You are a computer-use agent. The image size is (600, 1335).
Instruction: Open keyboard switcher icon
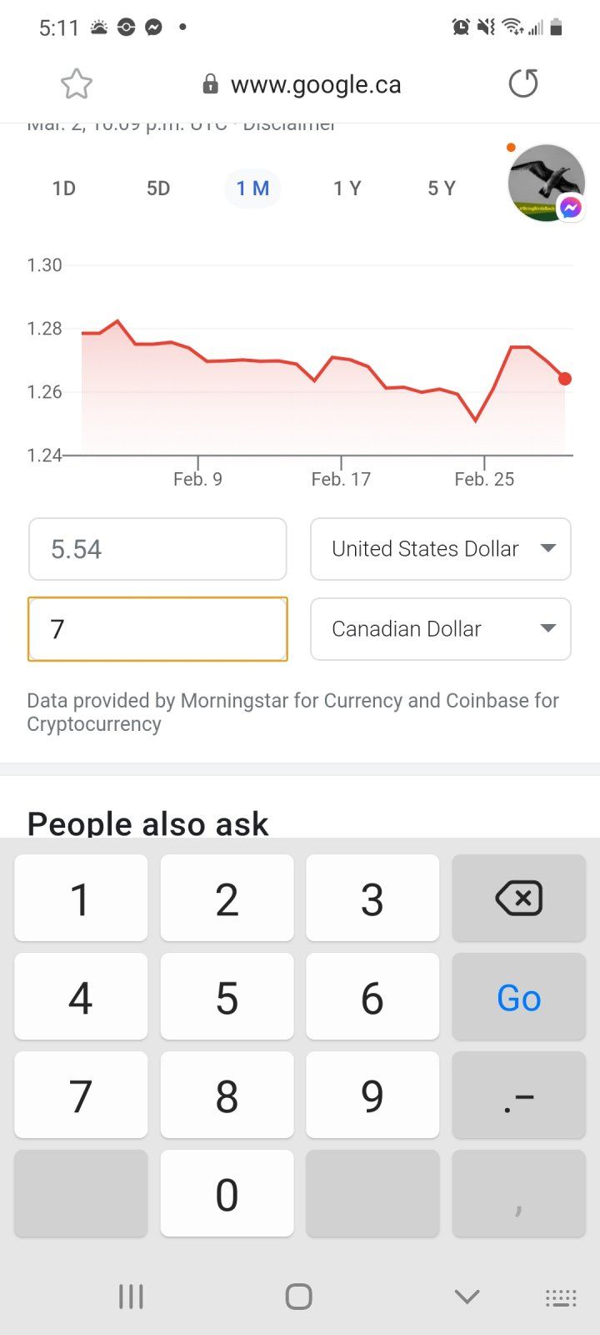pyautogui.click(x=560, y=1297)
